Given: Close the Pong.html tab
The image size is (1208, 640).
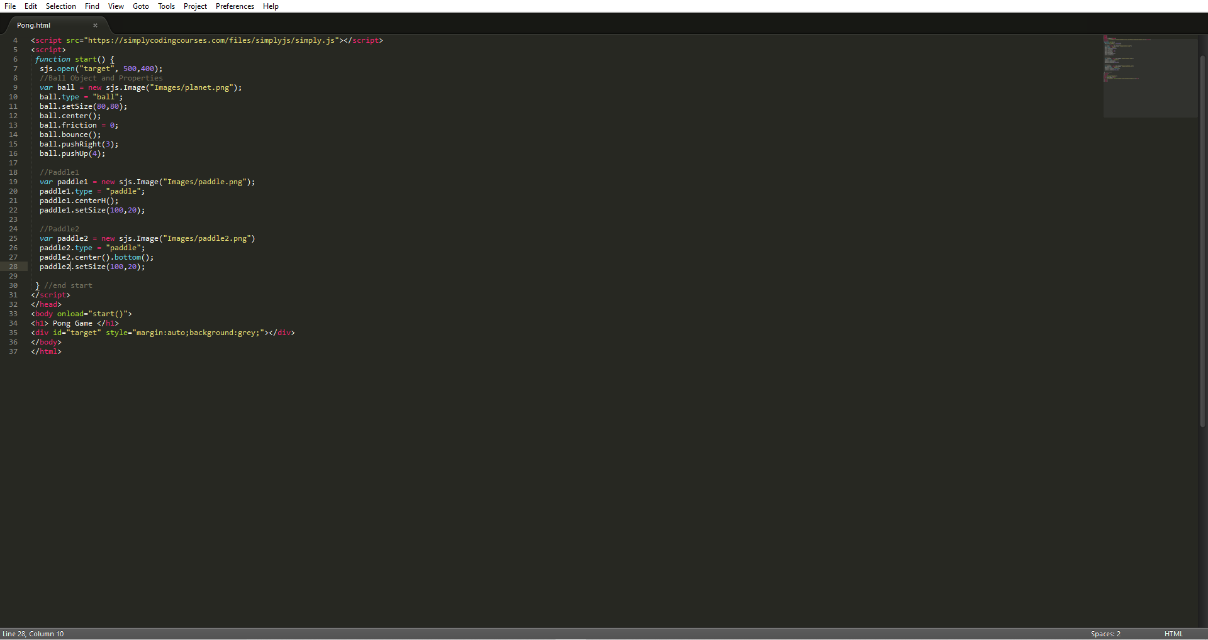Looking at the screenshot, I should (95, 25).
